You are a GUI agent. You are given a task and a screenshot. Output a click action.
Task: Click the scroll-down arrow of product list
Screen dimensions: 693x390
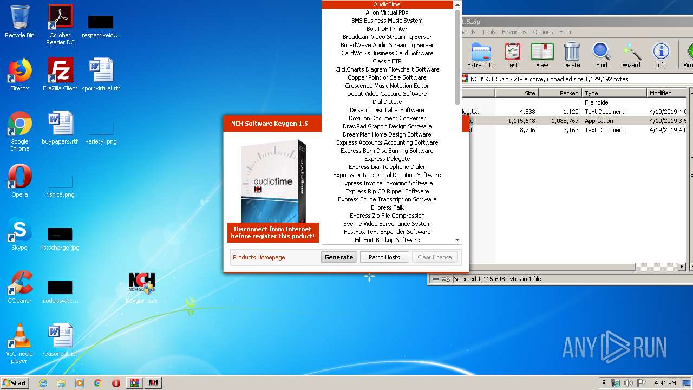pos(457,240)
